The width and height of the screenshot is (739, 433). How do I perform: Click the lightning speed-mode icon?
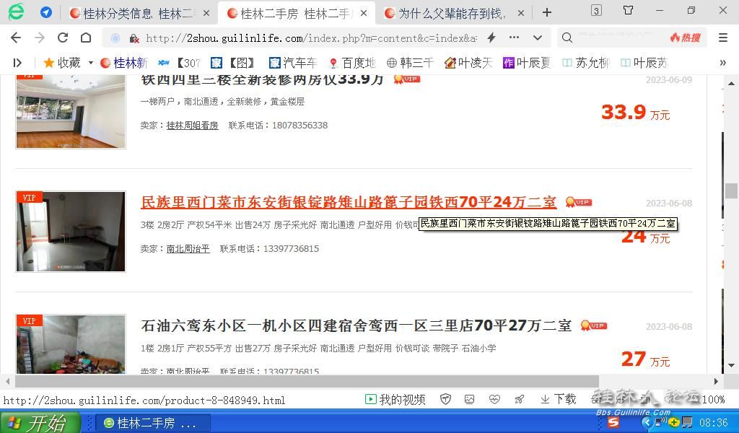point(491,38)
